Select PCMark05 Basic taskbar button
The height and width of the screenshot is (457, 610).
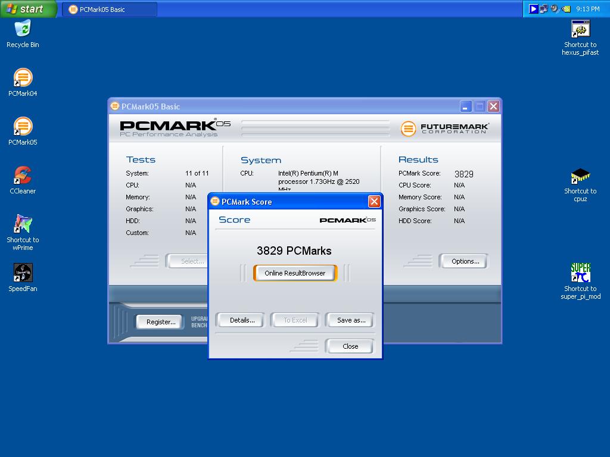tap(110, 10)
